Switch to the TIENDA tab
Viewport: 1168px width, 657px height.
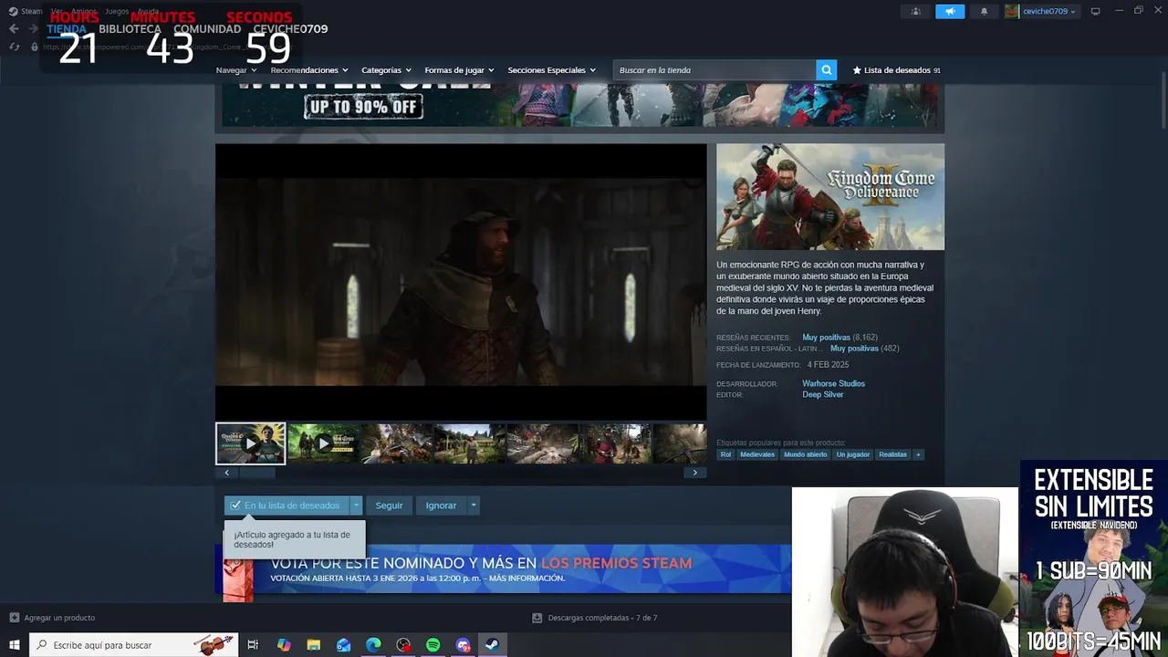coord(67,29)
